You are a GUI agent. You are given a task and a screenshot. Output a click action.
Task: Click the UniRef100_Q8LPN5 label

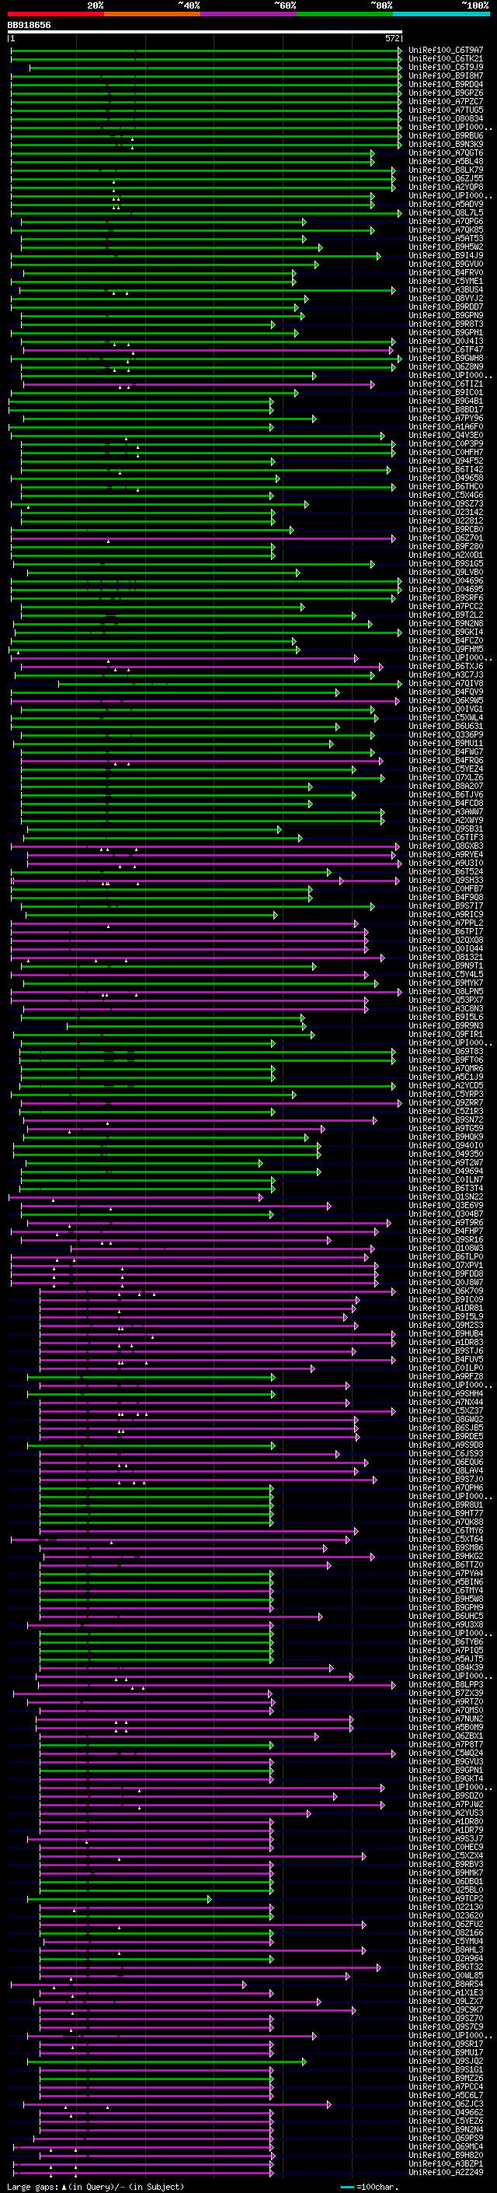point(446,992)
